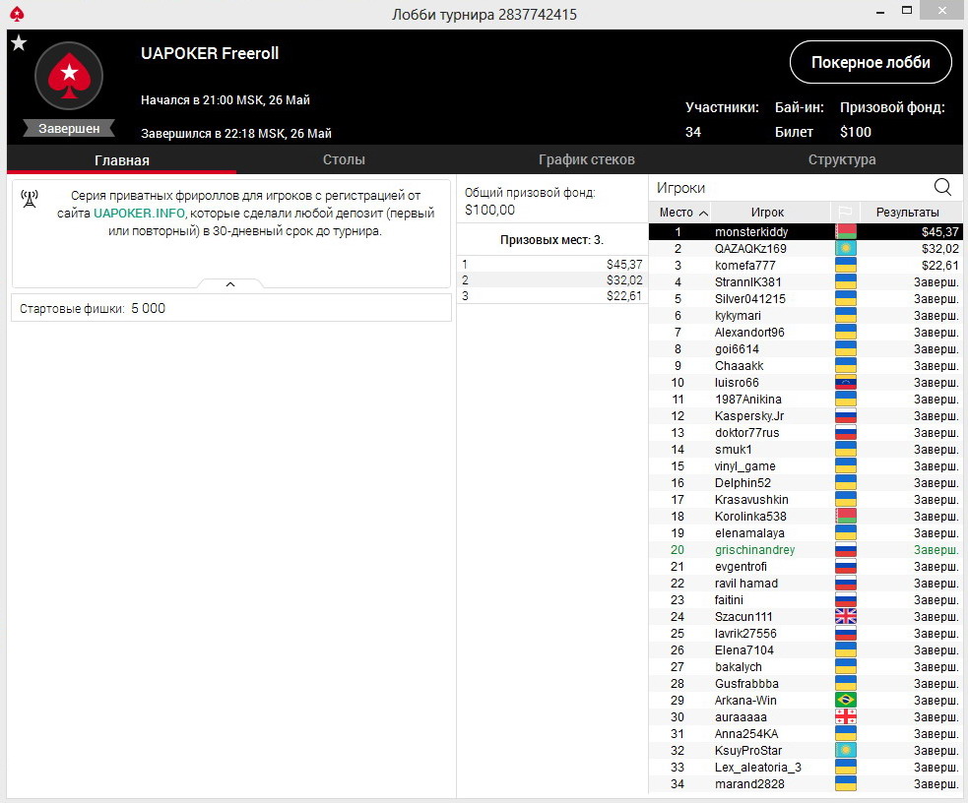This screenshot has height=803, width=968.
Task: Click the broadcast antenna icon
Action: [29, 199]
